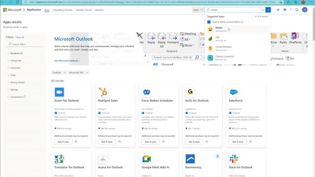Open the Boomerang app icon
Viewport: 315px width, 177px height.
tap(190, 159)
